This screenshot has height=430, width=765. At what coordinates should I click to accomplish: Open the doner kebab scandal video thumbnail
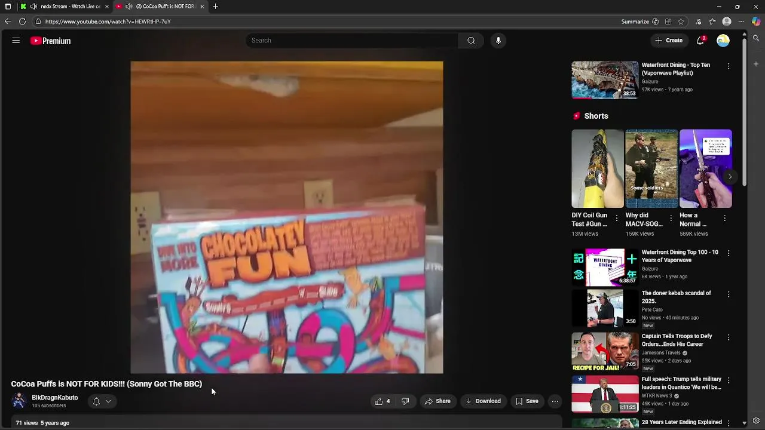[x=605, y=308]
